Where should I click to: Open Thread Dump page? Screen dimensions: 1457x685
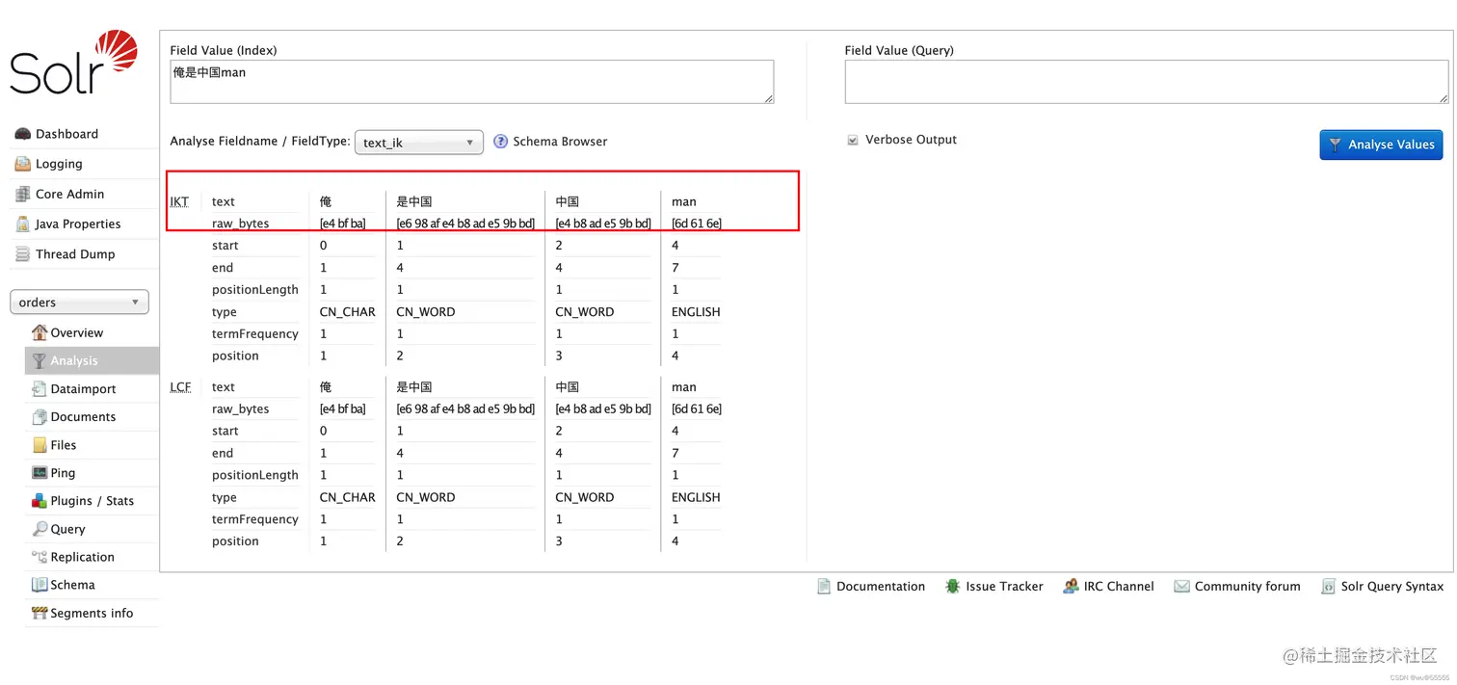(75, 254)
